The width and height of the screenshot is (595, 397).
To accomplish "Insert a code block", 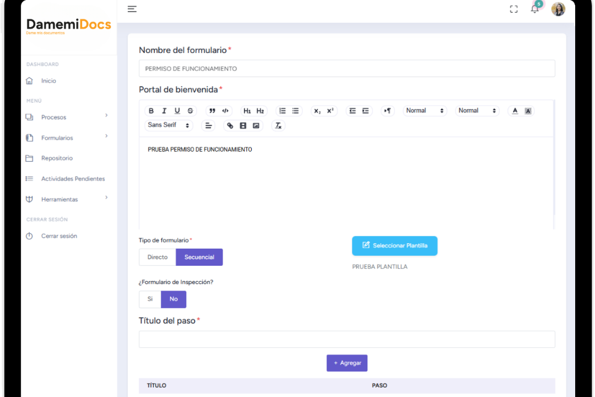I will [225, 111].
